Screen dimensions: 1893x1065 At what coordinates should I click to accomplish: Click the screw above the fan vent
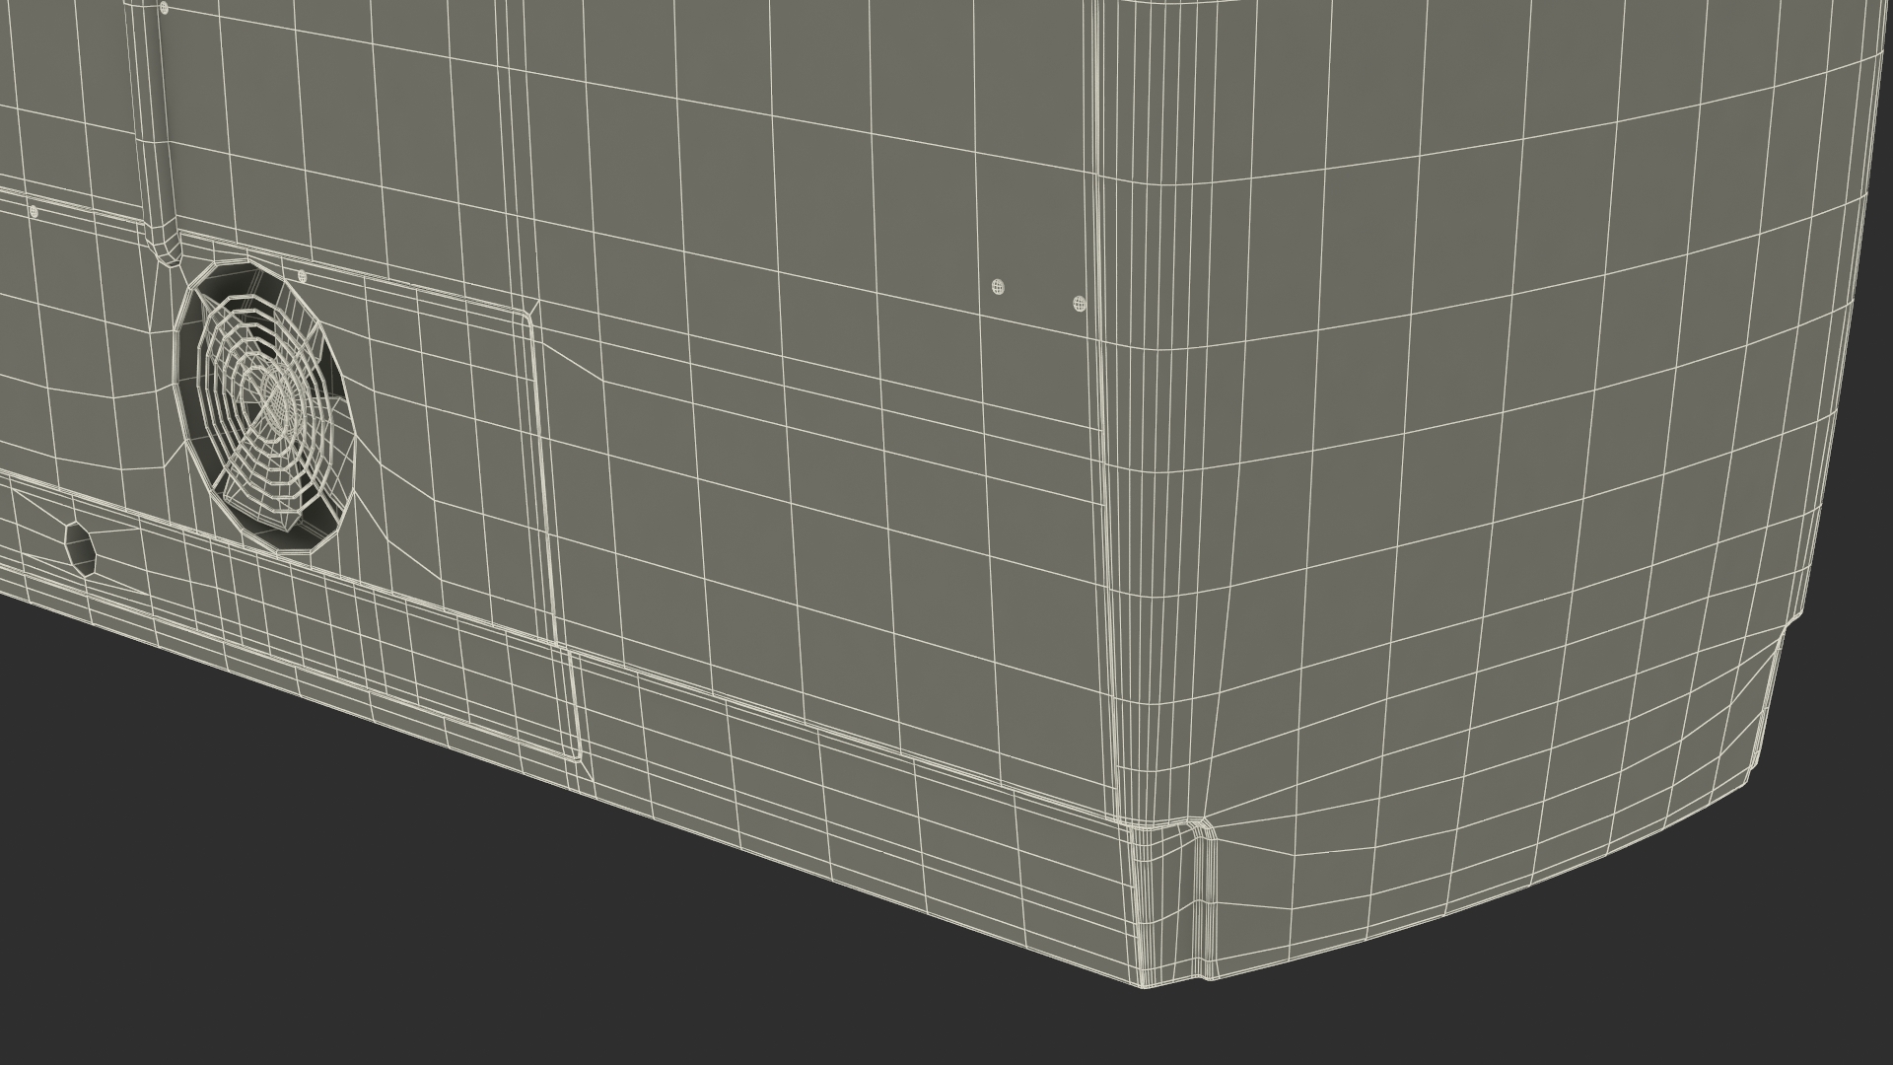(x=302, y=277)
